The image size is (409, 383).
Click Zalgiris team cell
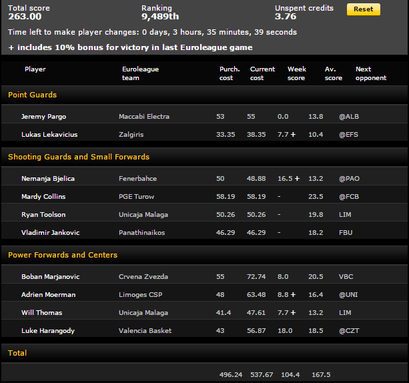pyautogui.click(x=131, y=135)
